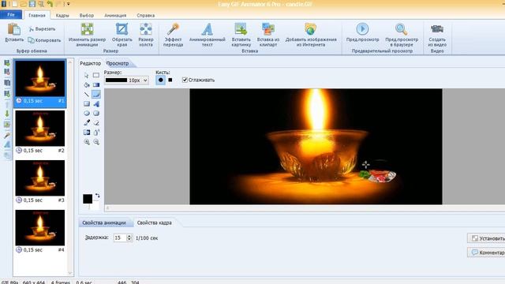Open Эффект перехода in the ribbon
Viewport: 505px width, 284px height.
(173, 35)
